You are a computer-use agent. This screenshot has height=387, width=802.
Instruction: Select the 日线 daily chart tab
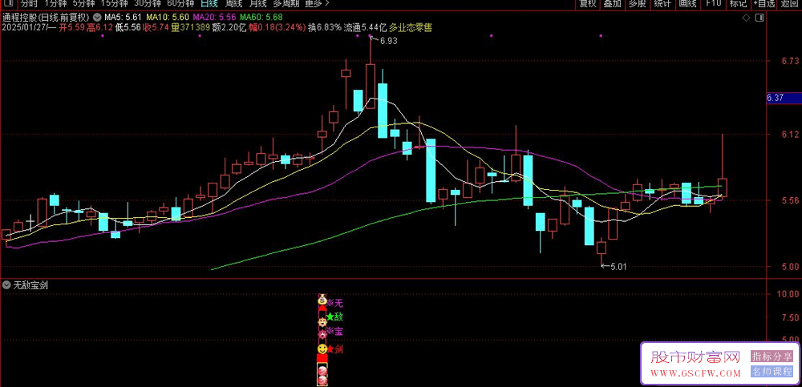coord(209,3)
